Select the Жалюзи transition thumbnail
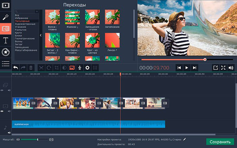 point(72,17)
